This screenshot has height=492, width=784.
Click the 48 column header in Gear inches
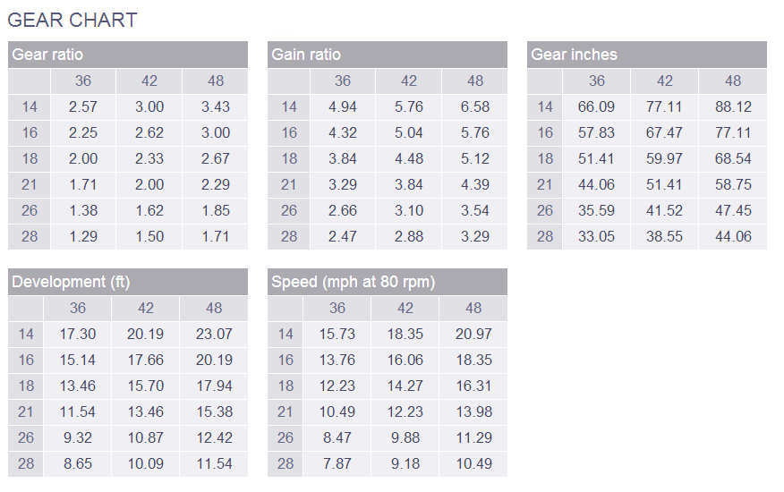733,81
